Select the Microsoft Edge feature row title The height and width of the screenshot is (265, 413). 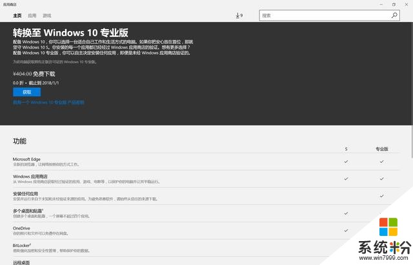tap(26, 159)
